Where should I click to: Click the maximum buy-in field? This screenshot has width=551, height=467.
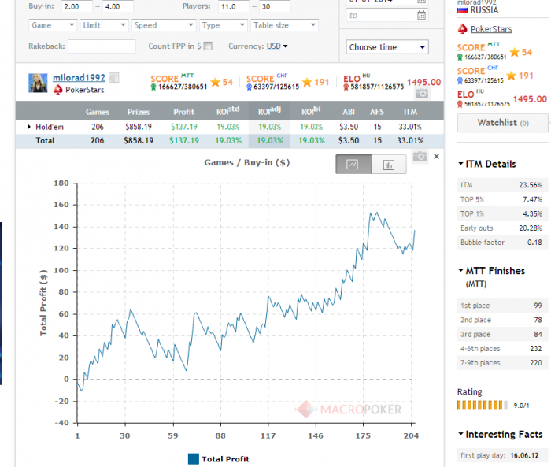click(x=118, y=6)
